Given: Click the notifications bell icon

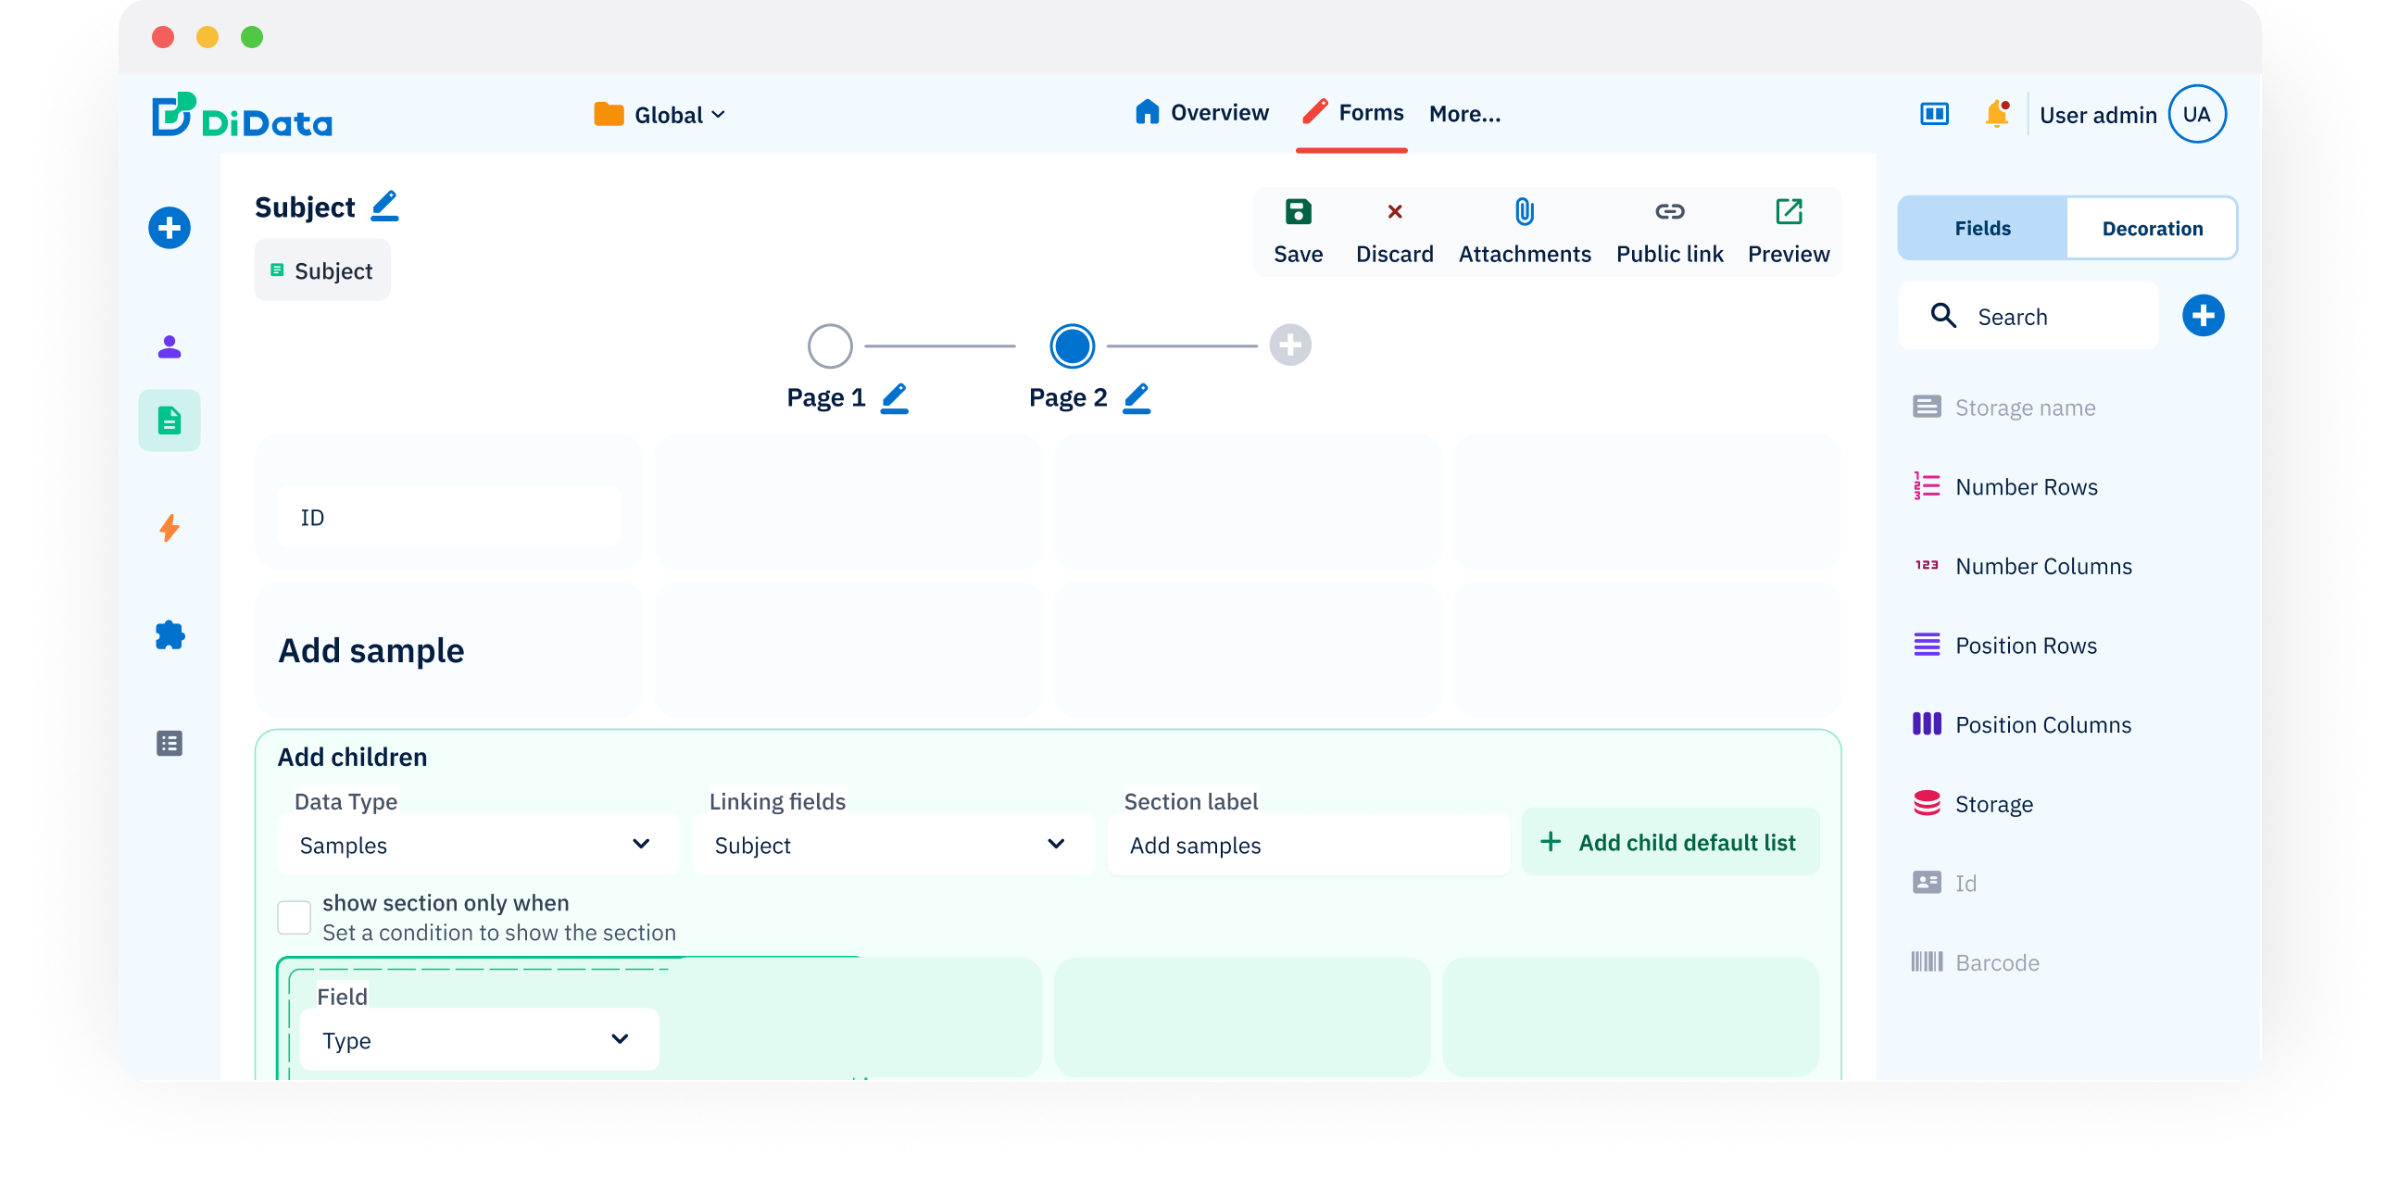Looking at the screenshot, I should tap(1997, 114).
